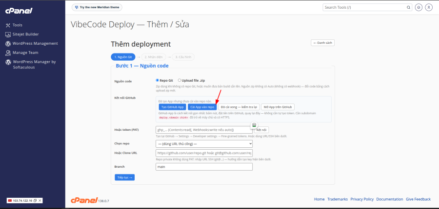Click the Manage Team icon
439x209 pixels.
[8, 53]
